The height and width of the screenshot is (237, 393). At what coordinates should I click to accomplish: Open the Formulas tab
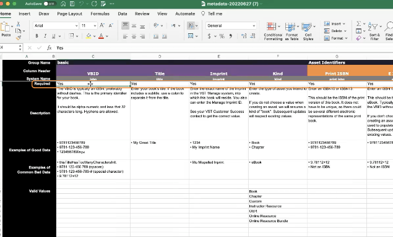(100, 14)
